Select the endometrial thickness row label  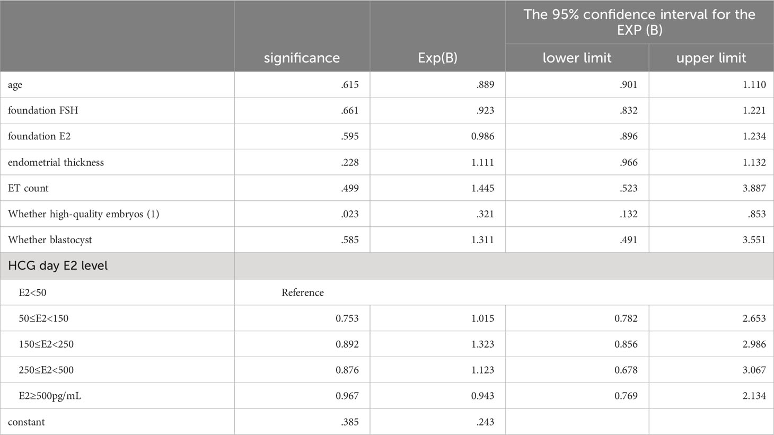pyautogui.click(x=56, y=162)
